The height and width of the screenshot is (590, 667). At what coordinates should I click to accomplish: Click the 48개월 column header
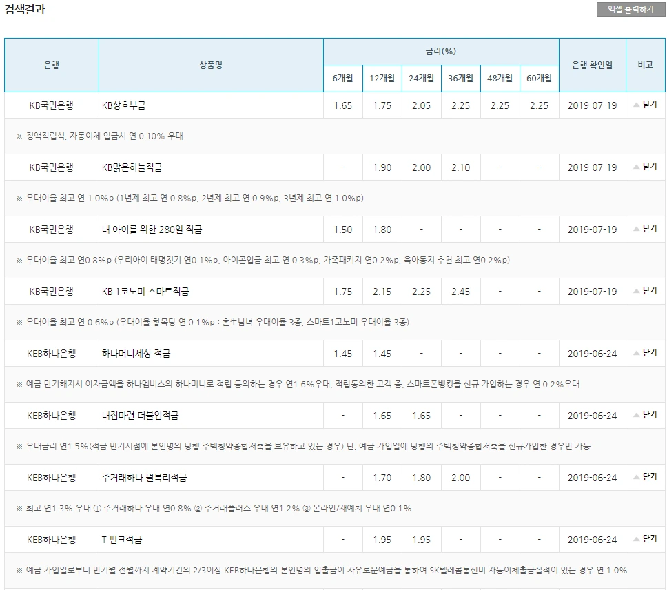pos(500,79)
